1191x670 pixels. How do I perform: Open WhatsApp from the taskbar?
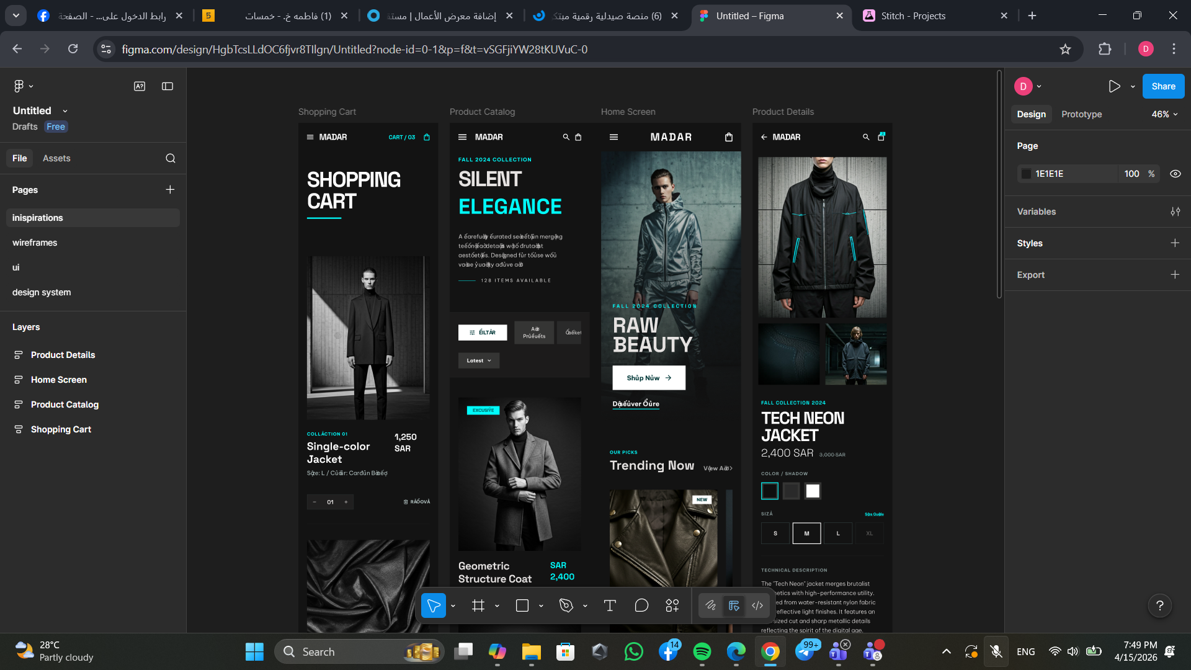(634, 651)
